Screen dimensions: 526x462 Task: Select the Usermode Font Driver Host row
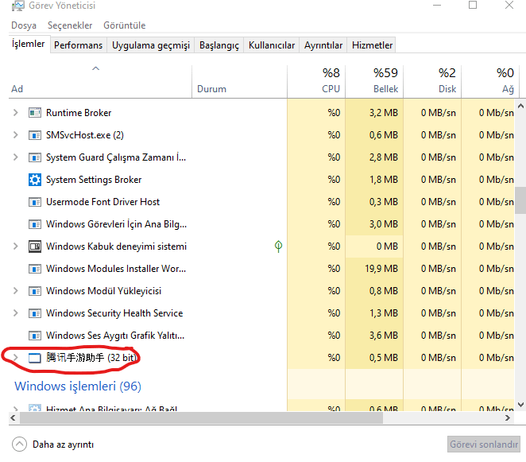coord(261,202)
